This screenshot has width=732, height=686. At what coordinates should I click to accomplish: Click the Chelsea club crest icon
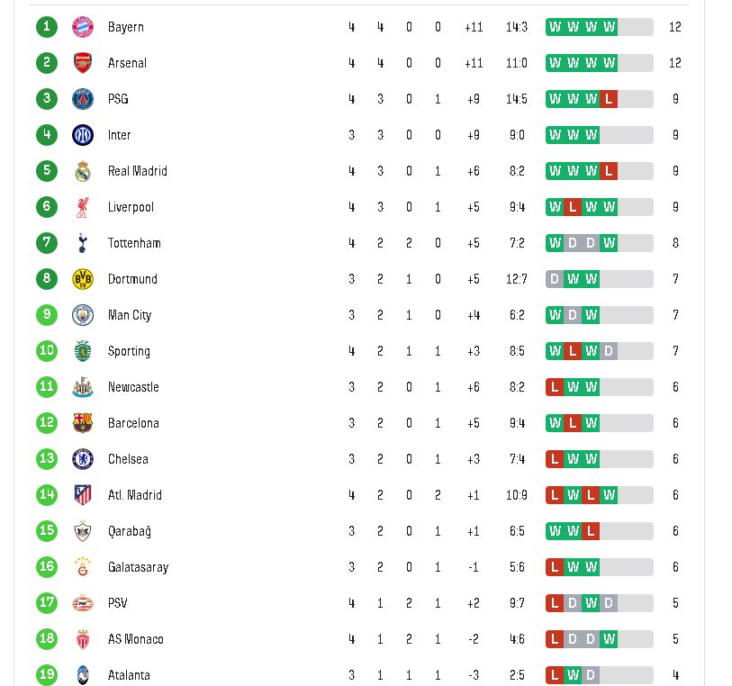[83, 459]
